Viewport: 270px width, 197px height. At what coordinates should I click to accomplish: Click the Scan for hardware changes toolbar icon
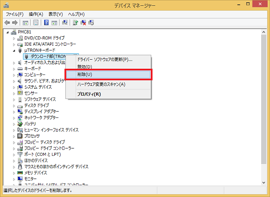pos(65,23)
